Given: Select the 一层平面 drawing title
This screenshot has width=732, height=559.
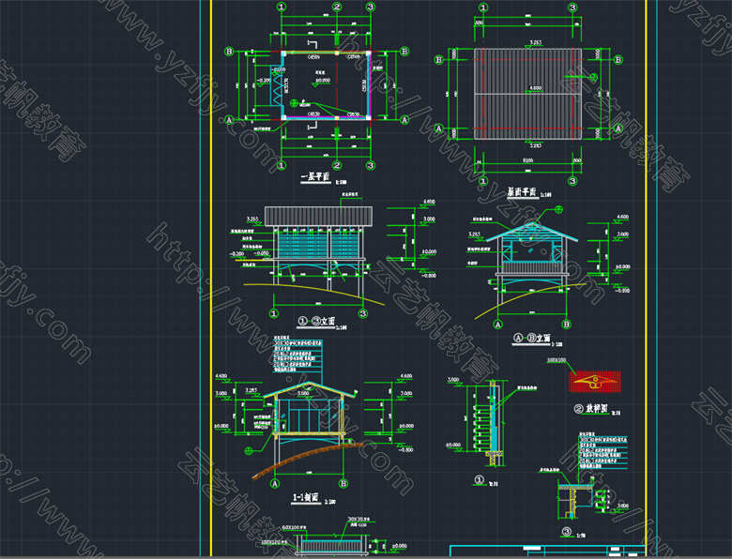Looking at the screenshot, I should point(315,176).
